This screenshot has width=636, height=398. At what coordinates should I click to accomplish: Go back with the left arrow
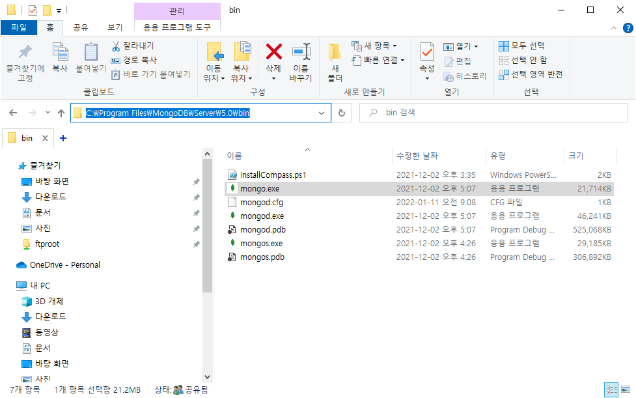[13, 113]
